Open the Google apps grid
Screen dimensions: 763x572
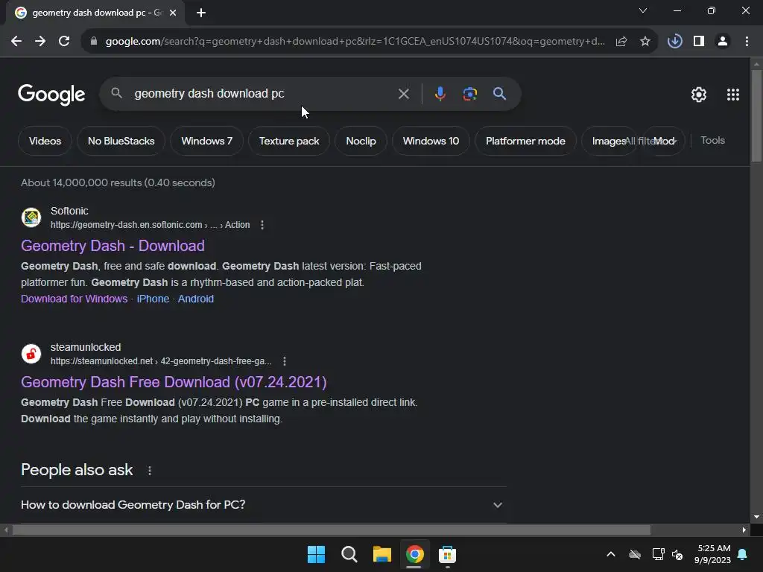(x=733, y=95)
